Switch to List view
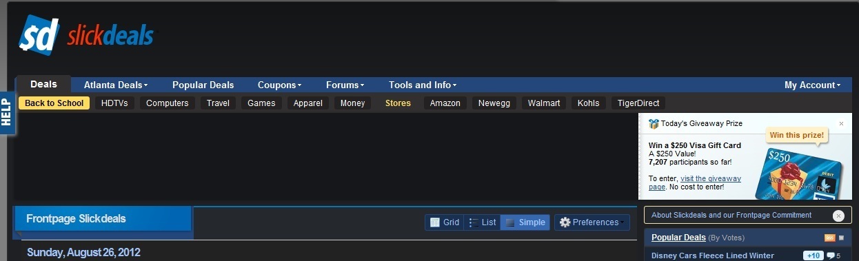859x261 pixels. (482, 222)
